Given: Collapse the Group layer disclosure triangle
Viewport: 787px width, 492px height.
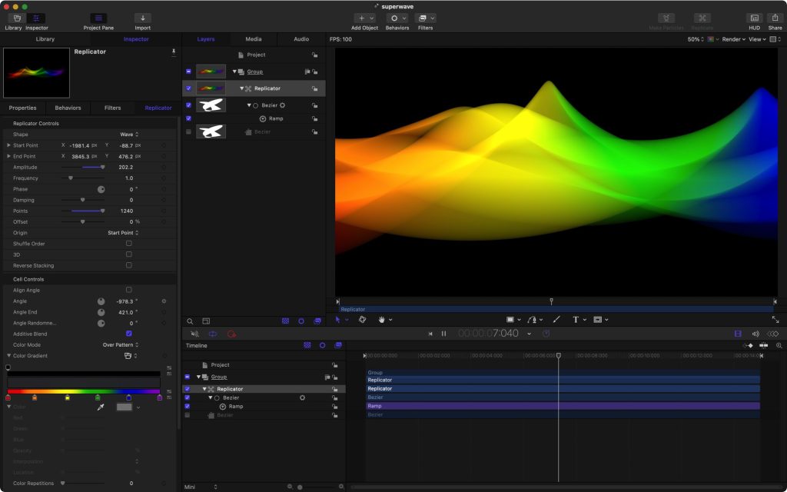Looking at the screenshot, I should pyautogui.click(x=234, y=71).
